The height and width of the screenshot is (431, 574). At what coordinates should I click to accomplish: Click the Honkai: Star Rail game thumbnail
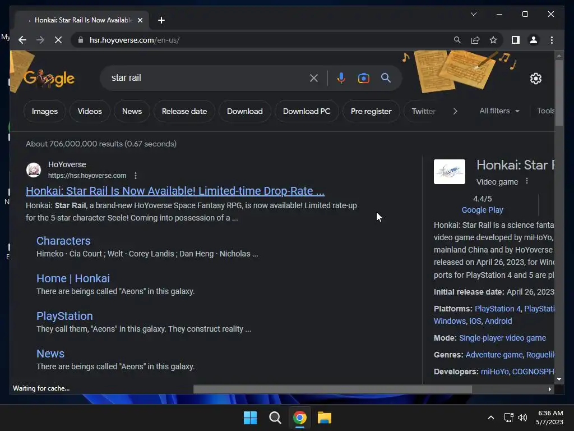pyautogui.click(x=449, y=172)
